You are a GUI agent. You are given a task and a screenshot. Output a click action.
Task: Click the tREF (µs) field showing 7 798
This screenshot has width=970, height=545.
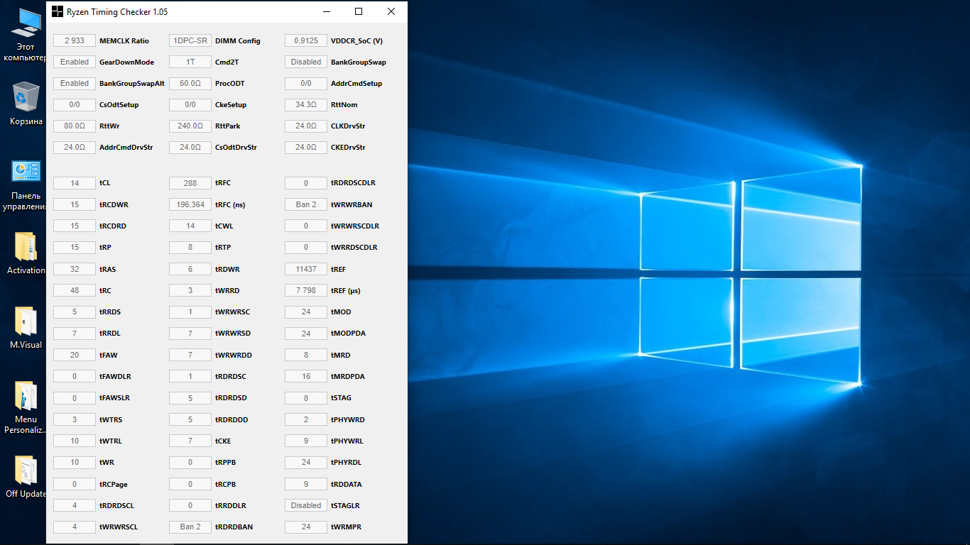point(306,291)
